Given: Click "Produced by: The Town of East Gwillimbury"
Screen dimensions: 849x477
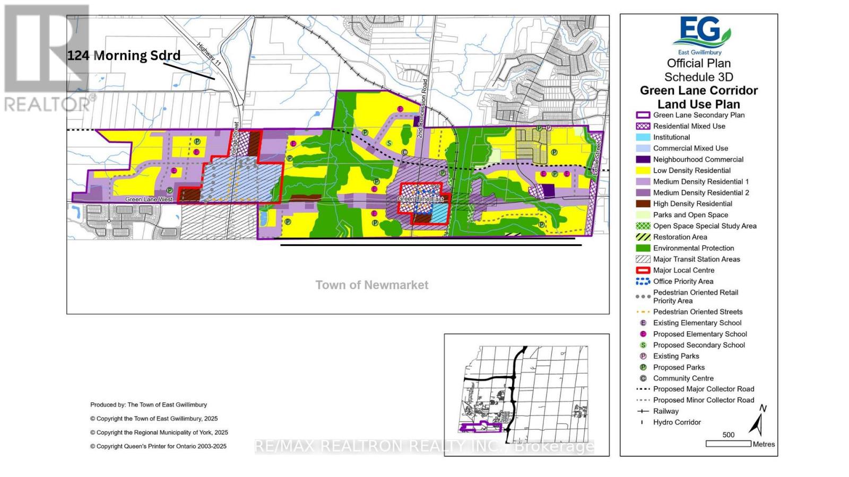Looking at the screenshot, I should tap(149, 405).
